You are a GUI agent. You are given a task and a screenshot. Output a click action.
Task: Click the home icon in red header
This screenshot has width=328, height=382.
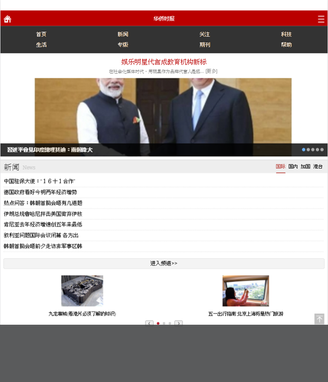(x=7, y=19)
